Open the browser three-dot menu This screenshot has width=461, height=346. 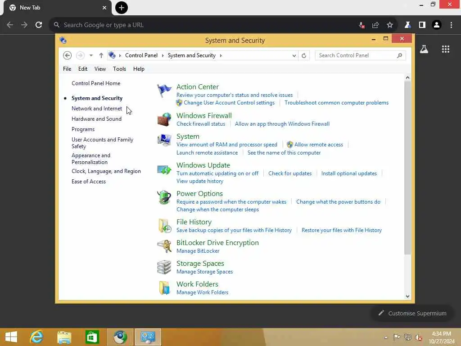click(x=451, y=25)
